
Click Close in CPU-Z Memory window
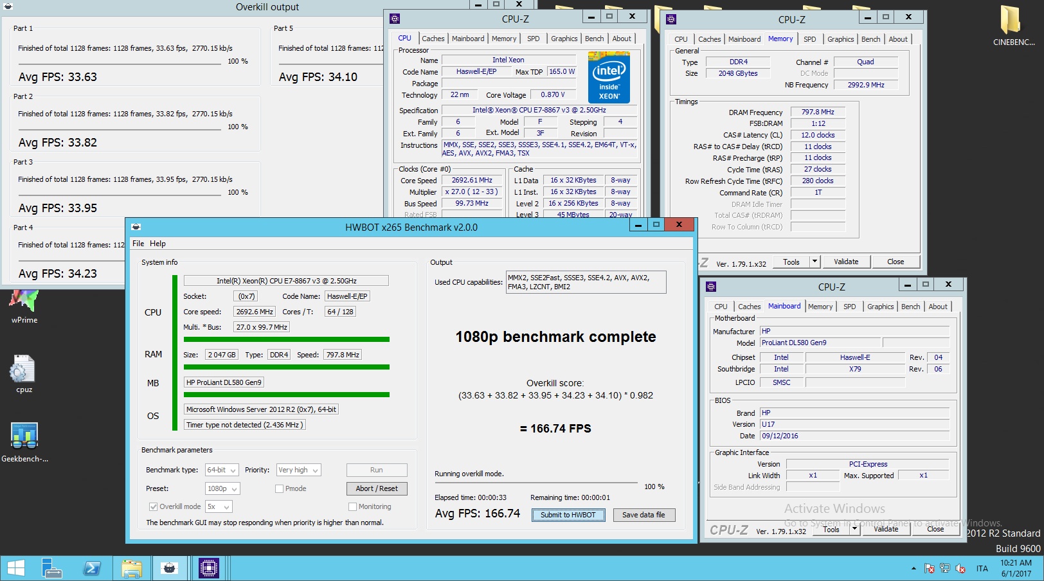896,262
